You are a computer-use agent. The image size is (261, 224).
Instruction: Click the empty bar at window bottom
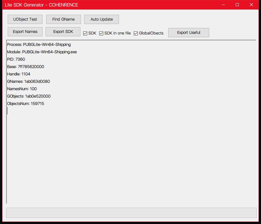[x=131, y=213]
